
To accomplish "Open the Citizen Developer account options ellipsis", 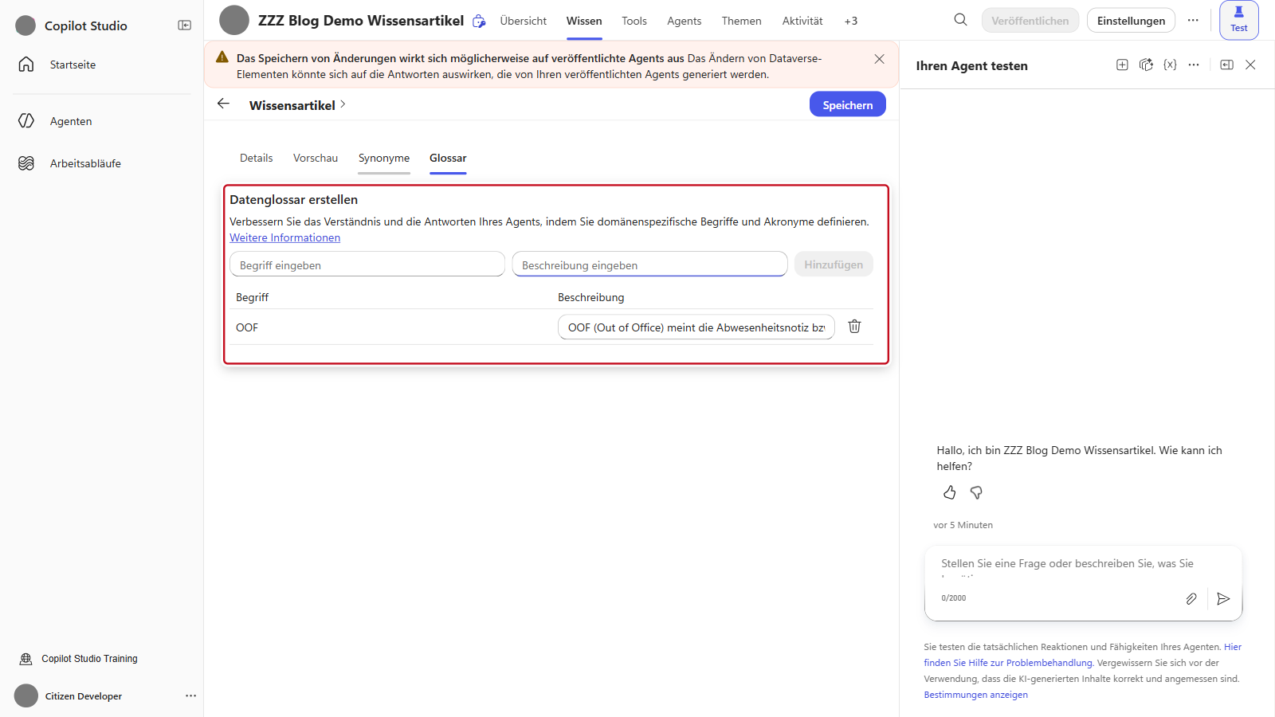I will pos(190,695).
